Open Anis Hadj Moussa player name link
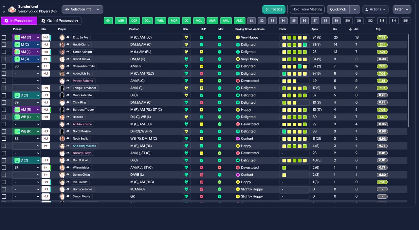The image size is (419, 230). tap(84, 146)
